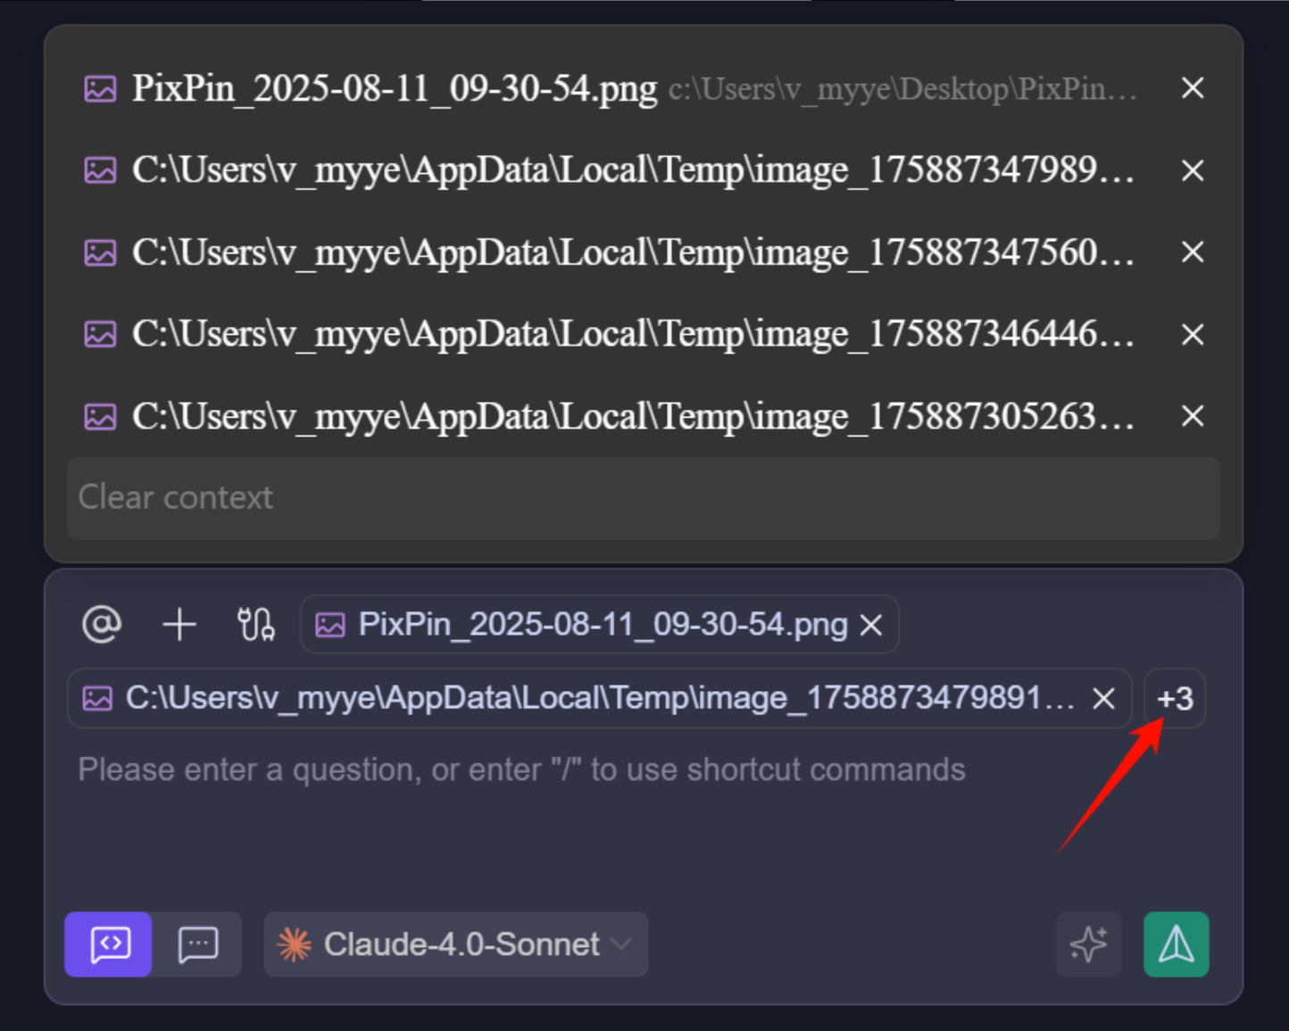This screenshot has height=1031, width=1289.
Task: Remove image_175887347989 file from context list
Action: (x=1193, y=170)
